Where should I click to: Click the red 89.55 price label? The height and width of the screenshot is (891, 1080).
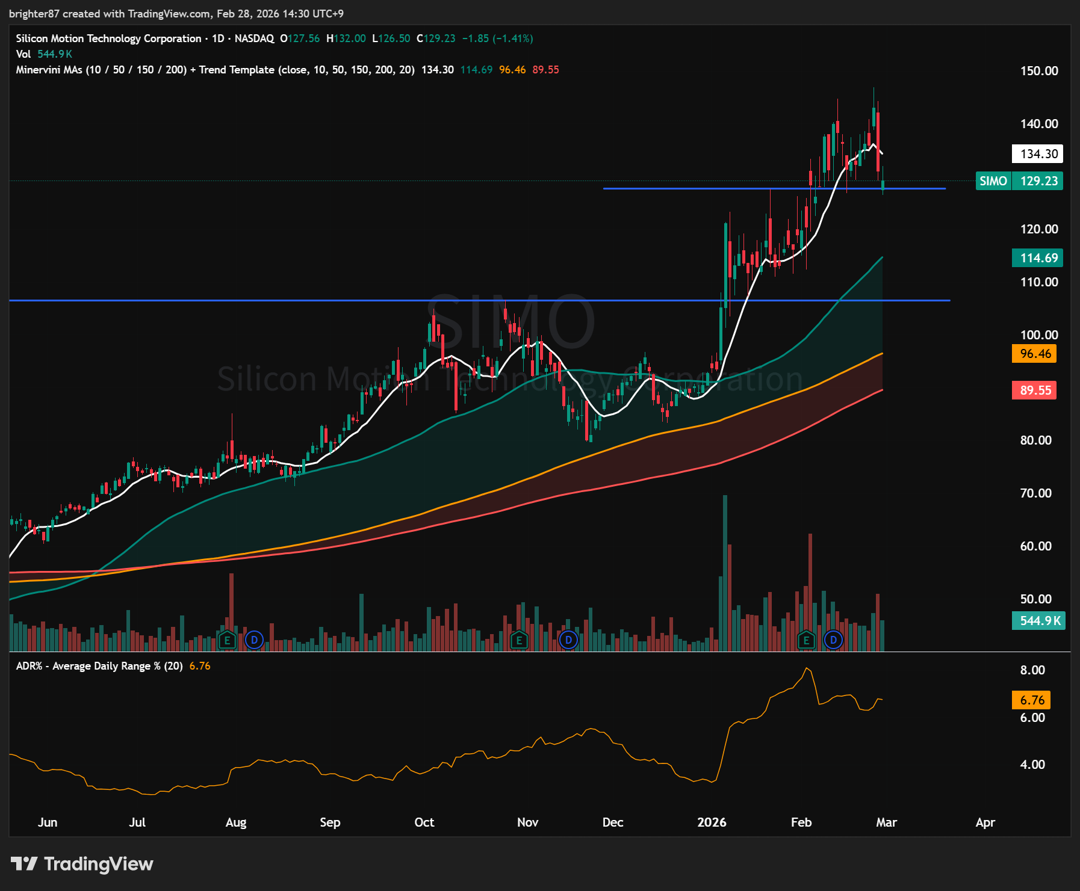[x=1035, y=390]
